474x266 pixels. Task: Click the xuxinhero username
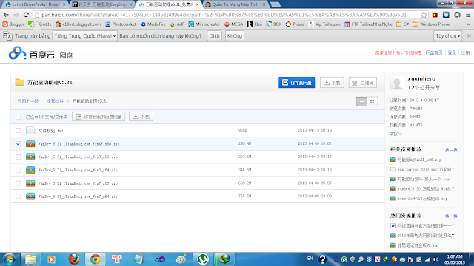pyautogui.click(x=421, y=78)
